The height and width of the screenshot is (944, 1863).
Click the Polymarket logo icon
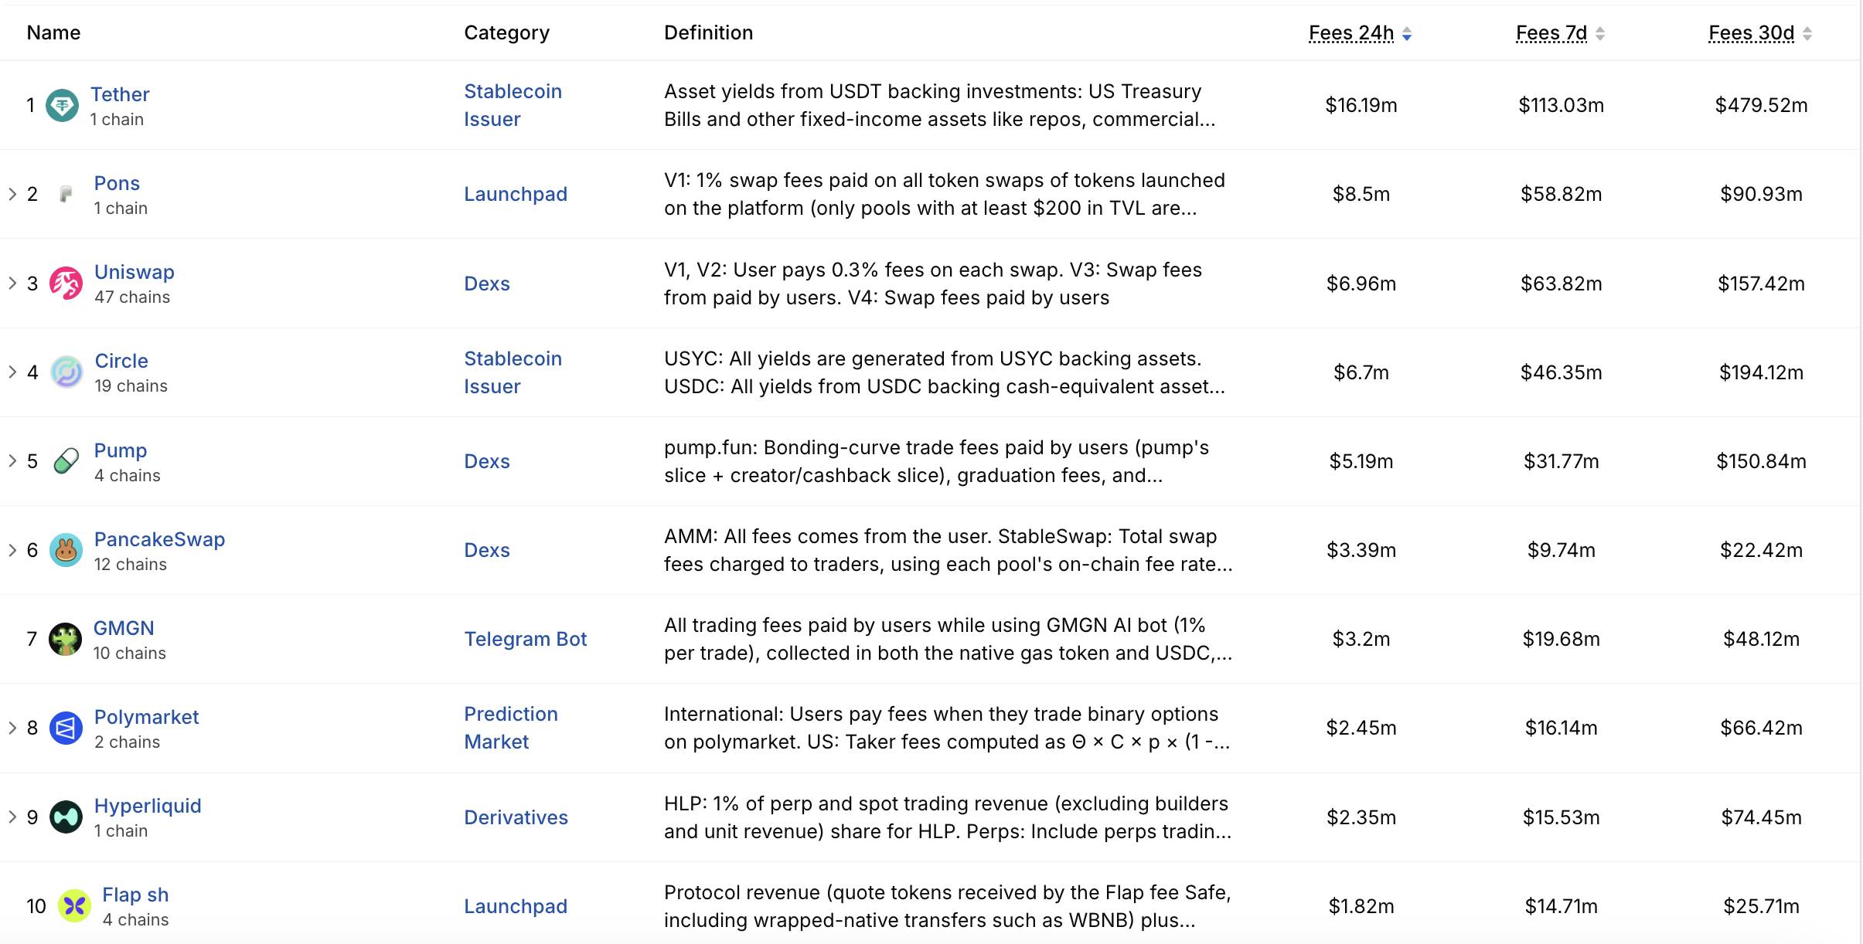[66, 728]
